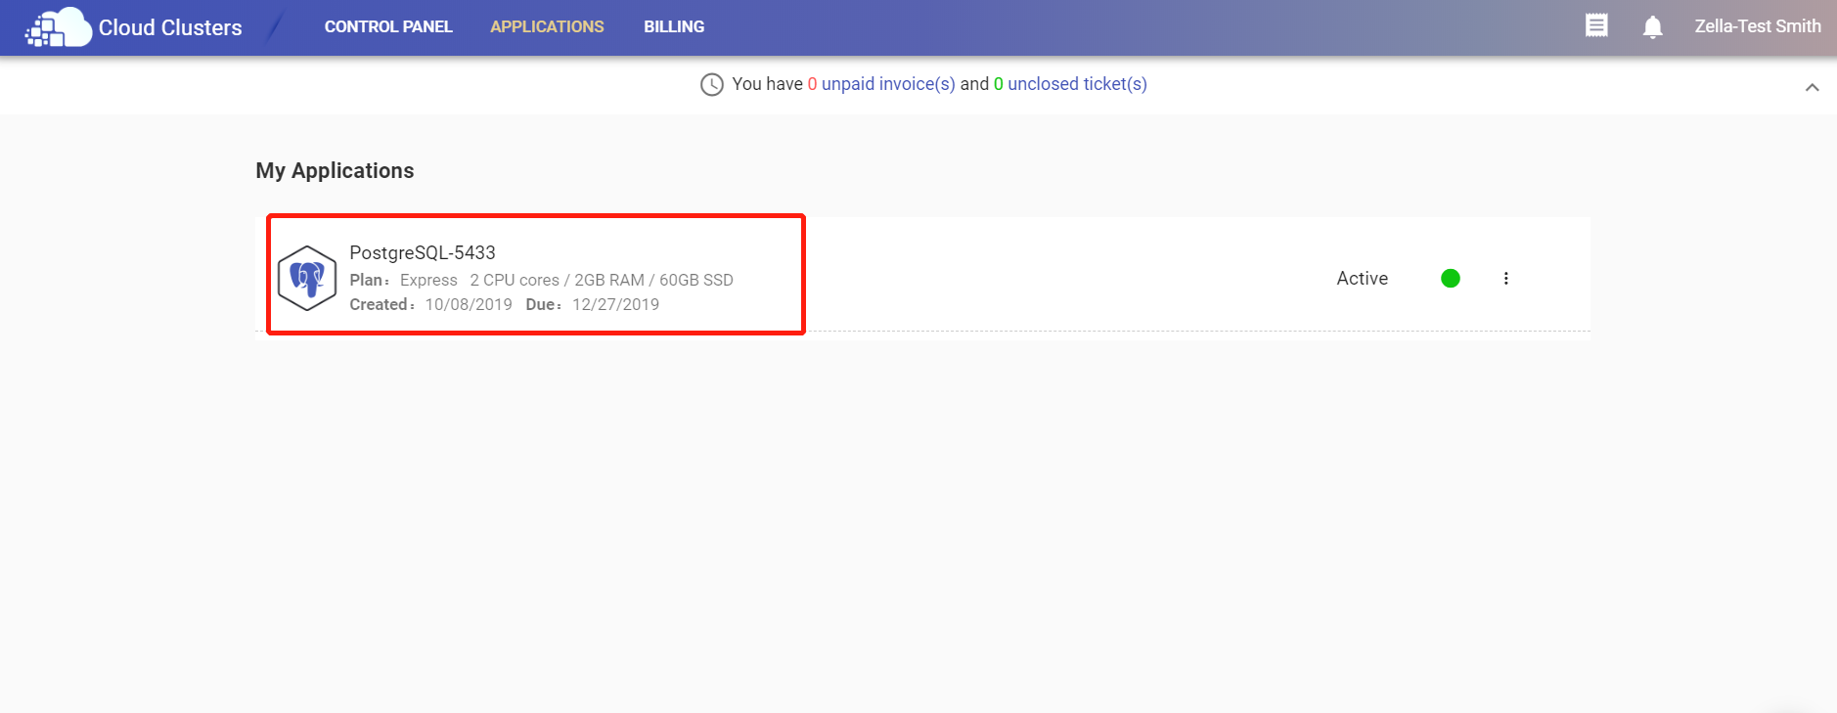This screenshot has width=1837, height=713.
Task: Open the notifications bell
Action: coord(1653,26)
